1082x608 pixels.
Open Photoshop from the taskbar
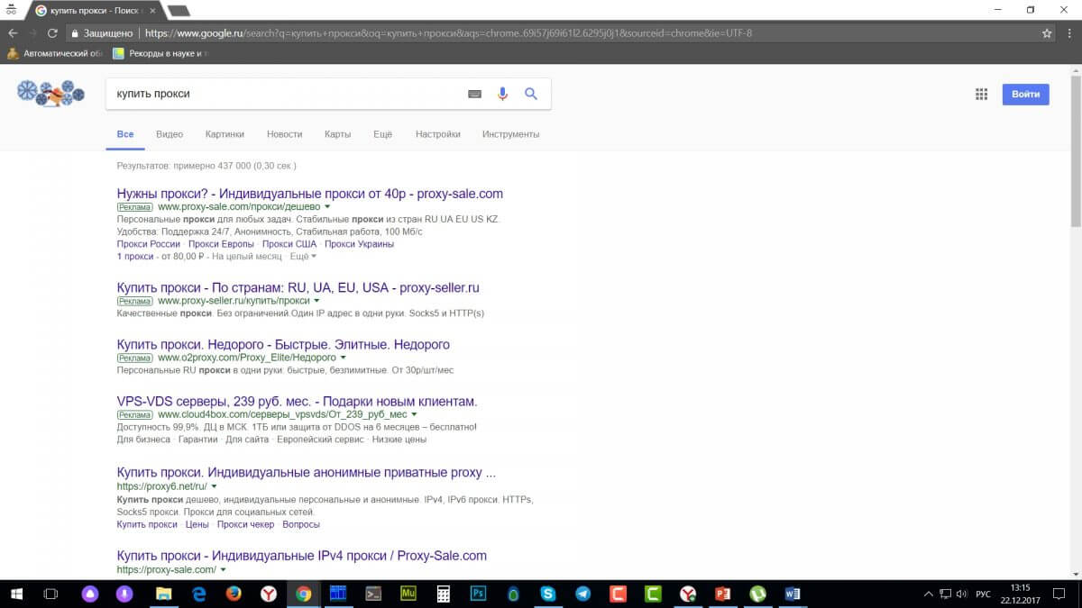click(x=478, y=594)
